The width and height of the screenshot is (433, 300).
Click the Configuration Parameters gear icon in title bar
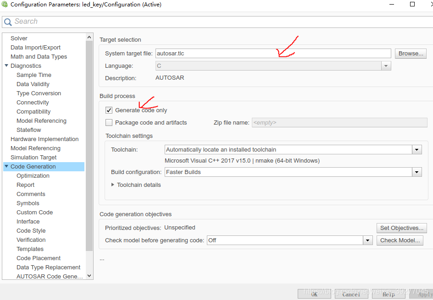[5, 5]
